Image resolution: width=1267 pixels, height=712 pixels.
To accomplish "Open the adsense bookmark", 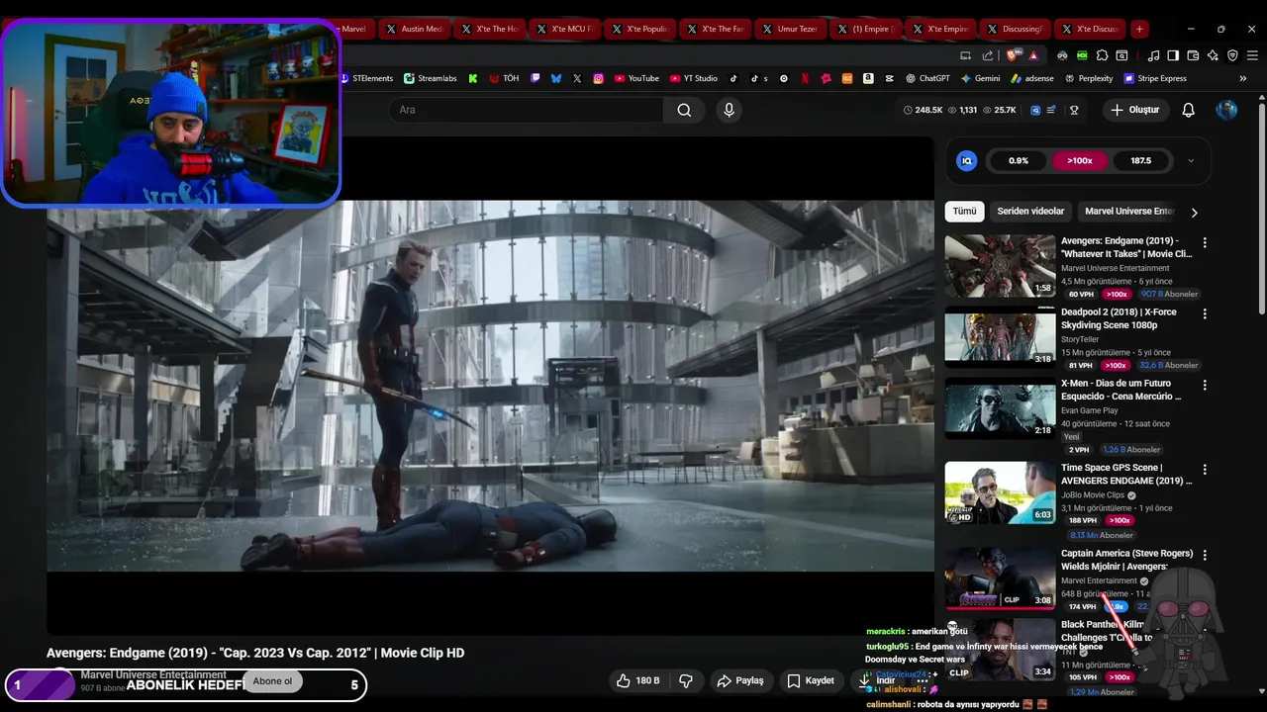I will coord(1032,78).
